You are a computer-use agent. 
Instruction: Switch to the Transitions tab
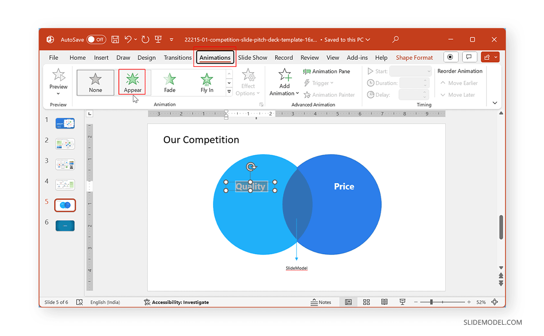click(177, 57)
